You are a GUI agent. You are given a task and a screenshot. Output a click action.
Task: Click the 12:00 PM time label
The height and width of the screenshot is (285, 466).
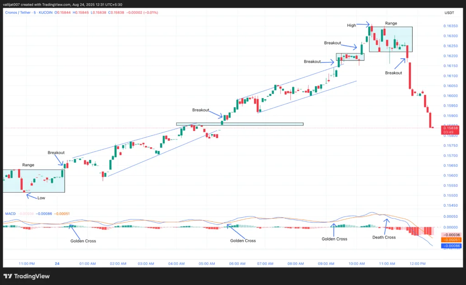(418, 263)
